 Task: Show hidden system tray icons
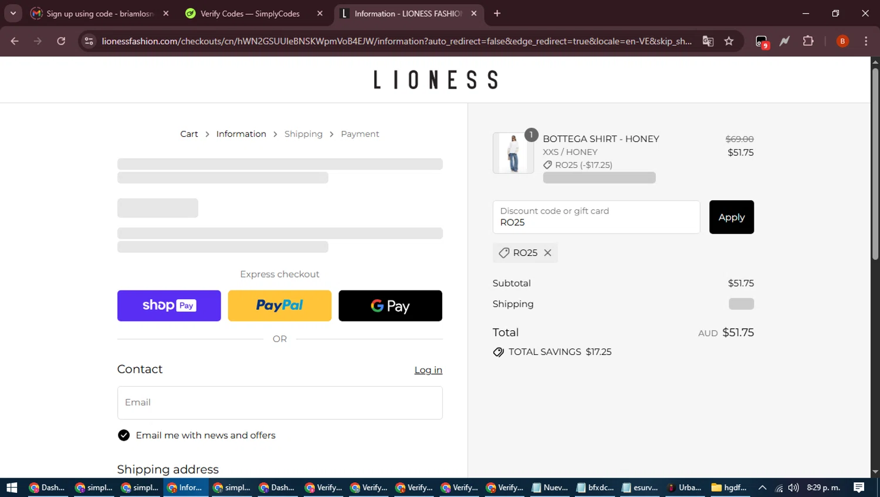[762, 488]
